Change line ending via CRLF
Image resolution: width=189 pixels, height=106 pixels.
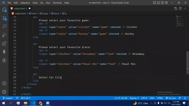(152, 98)
